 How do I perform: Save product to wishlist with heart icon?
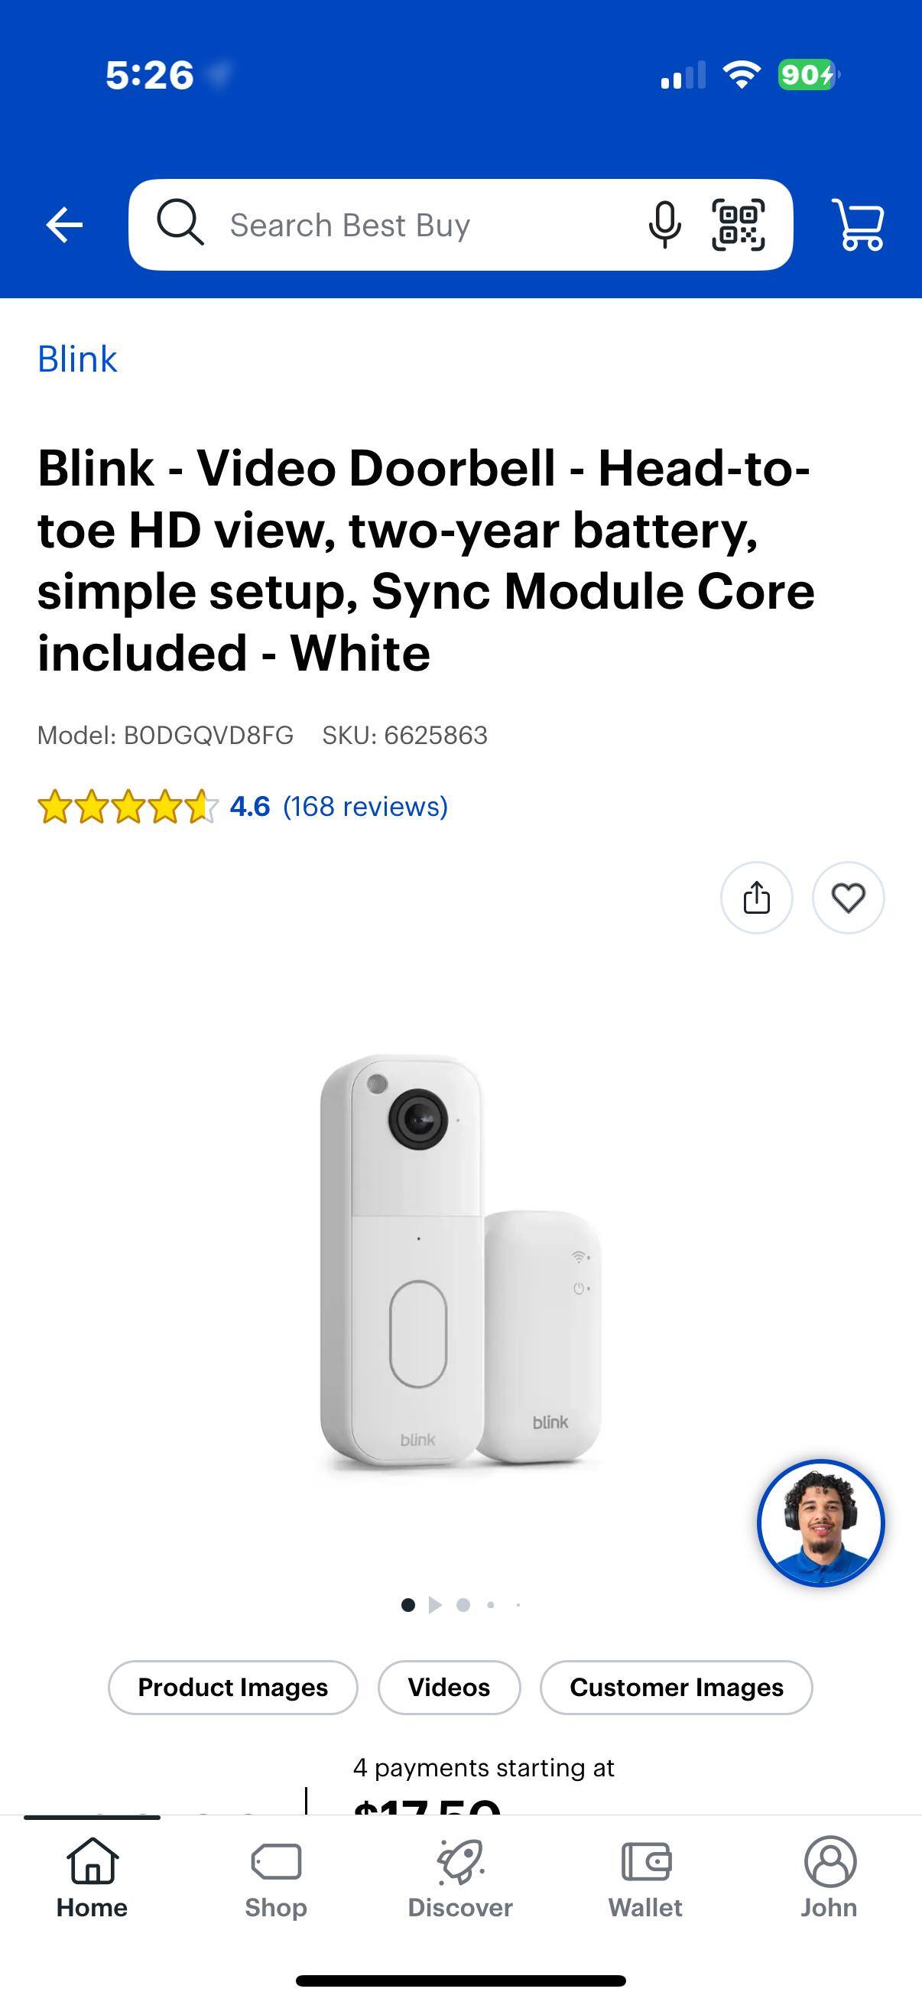point(847,898)
